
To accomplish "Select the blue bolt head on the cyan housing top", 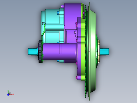I will coord(58,13).
